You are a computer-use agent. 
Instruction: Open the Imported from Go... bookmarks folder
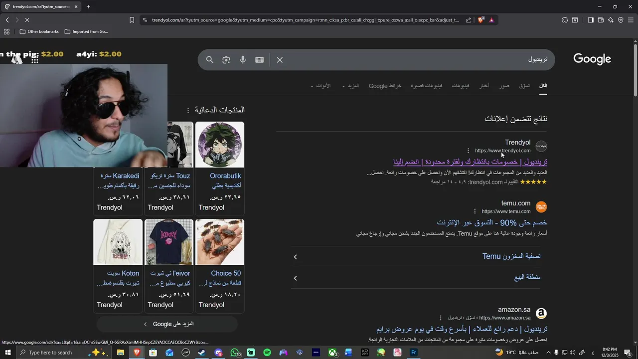[86, 31]
